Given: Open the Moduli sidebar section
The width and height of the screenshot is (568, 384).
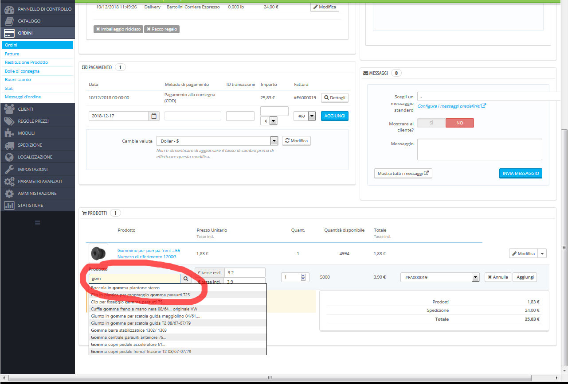Looking at the screenshot, I should click(38, 133).
